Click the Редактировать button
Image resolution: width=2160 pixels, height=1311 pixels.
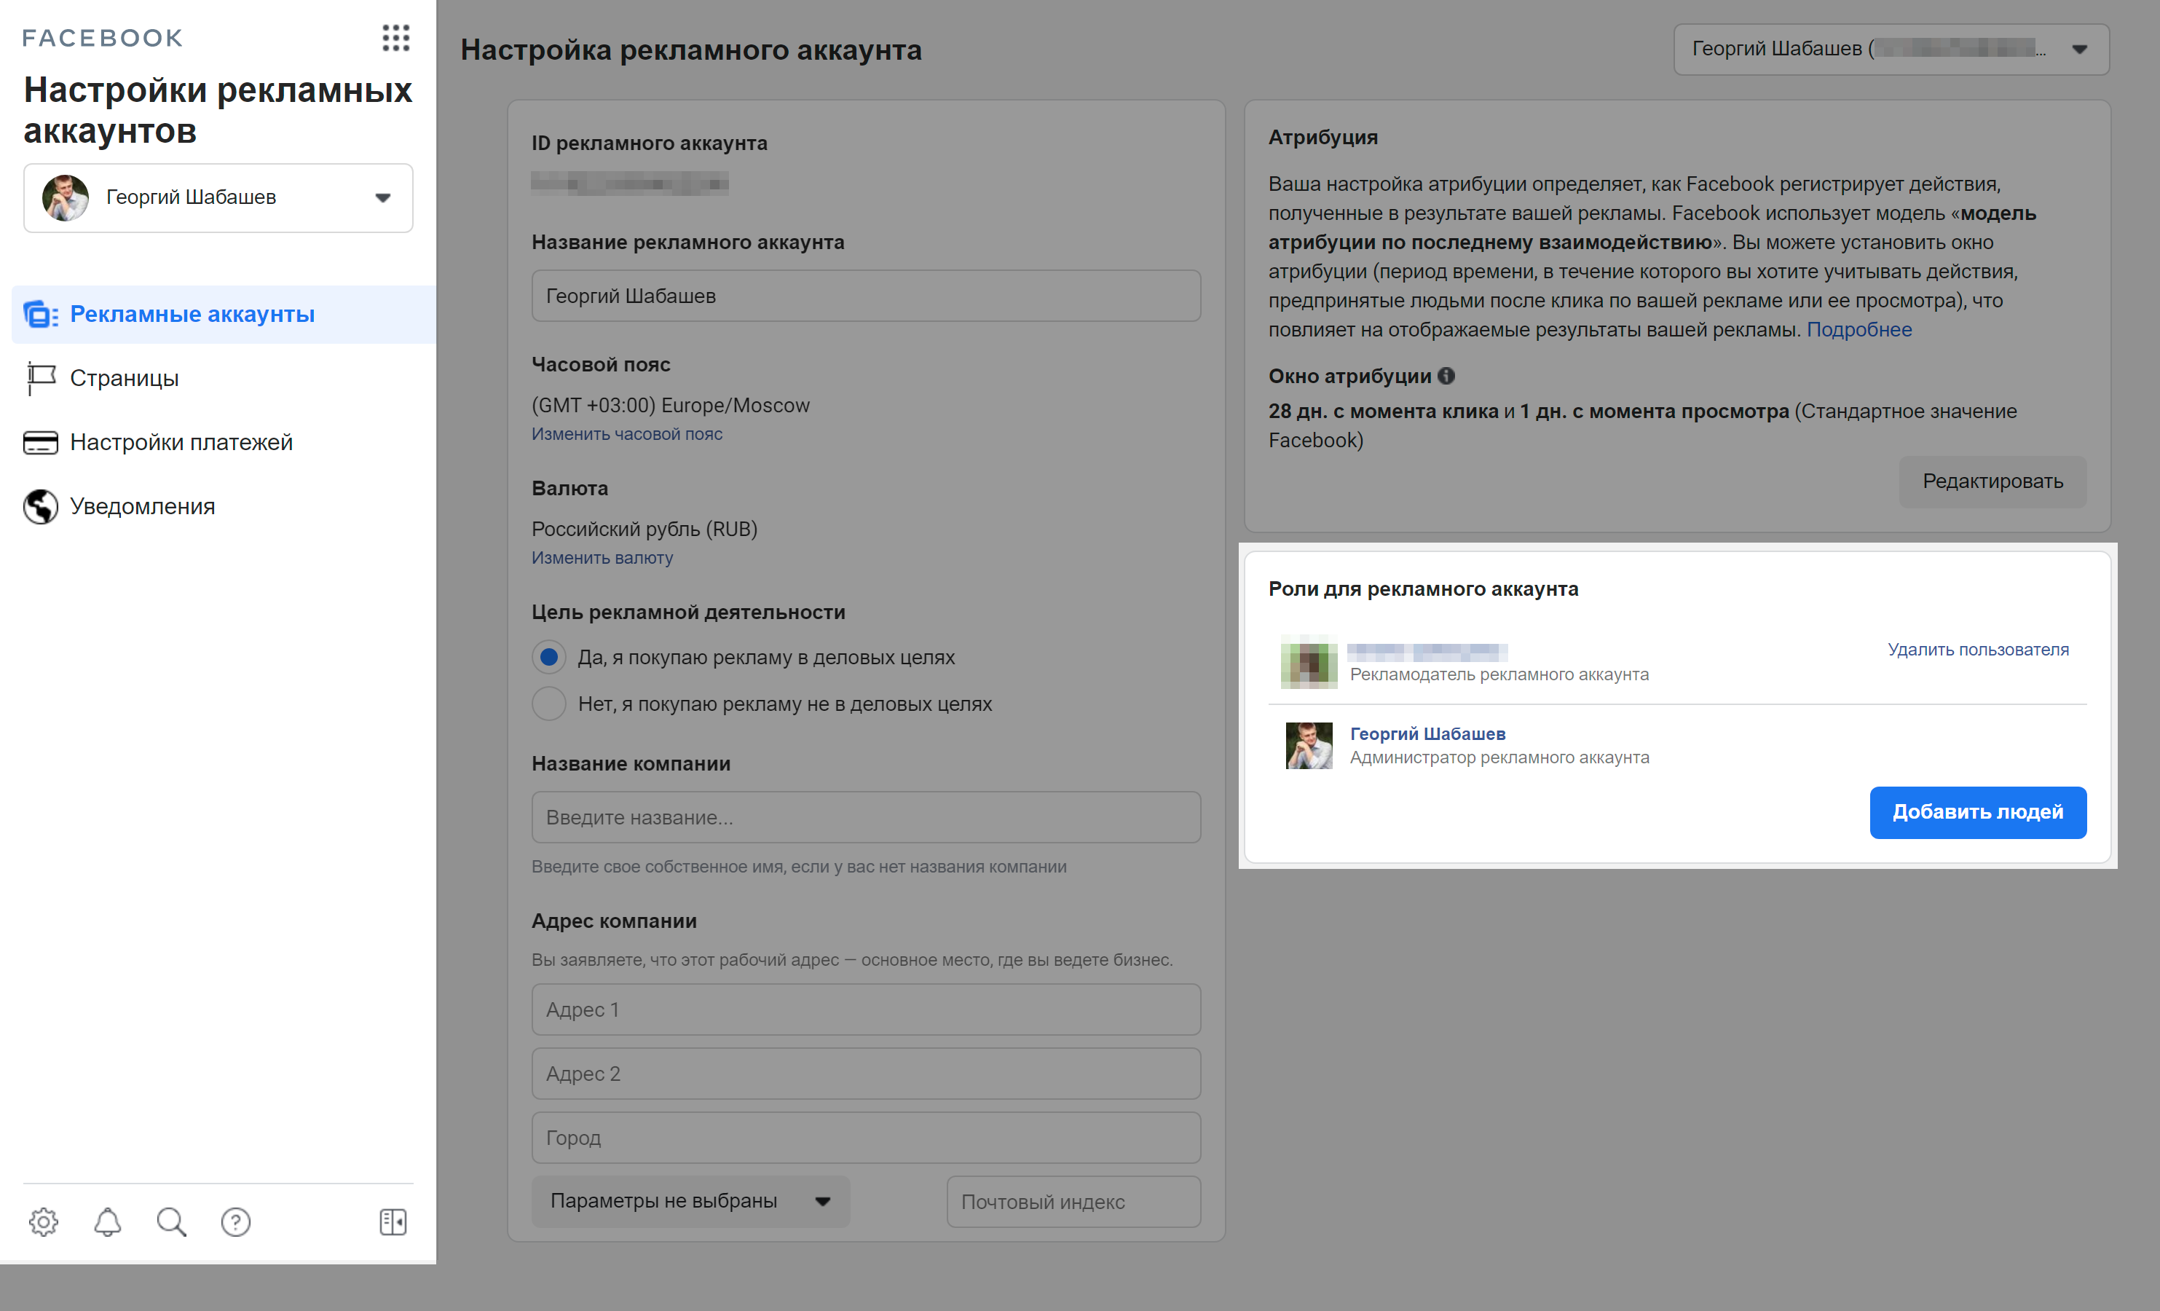(x=1993, y=481)
